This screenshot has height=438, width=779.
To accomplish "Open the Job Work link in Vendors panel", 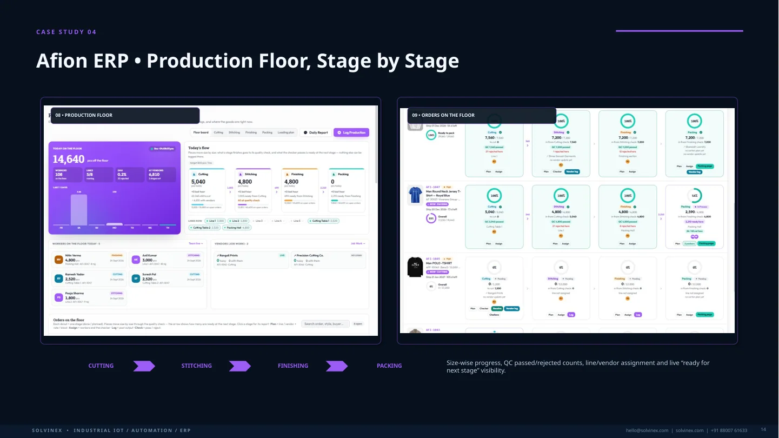I will tap(357, 244).
